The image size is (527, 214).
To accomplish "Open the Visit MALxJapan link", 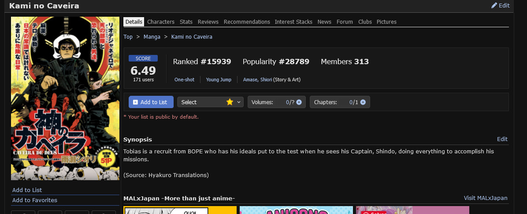I will click(485, 198).
